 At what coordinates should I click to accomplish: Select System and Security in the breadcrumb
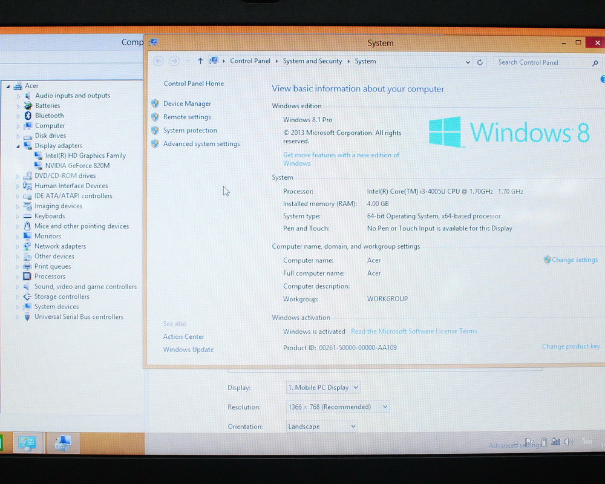(313, 61)
